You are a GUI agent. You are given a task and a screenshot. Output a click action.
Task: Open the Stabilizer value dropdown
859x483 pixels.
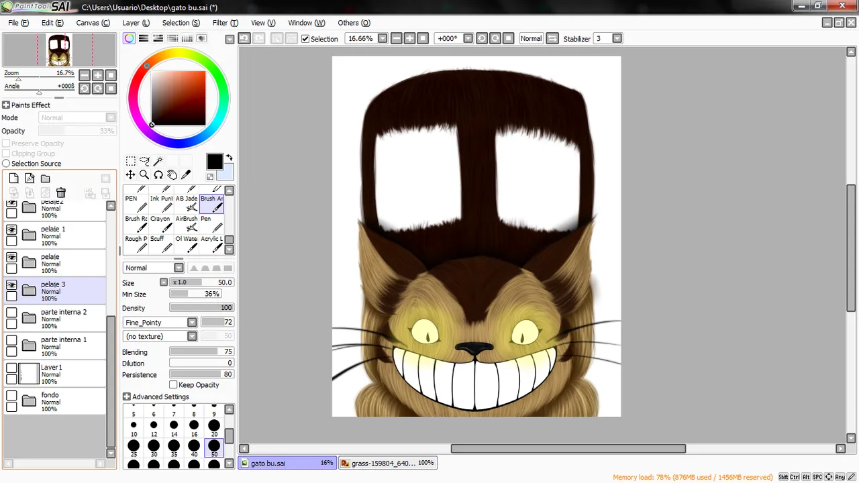click(617, 38)
